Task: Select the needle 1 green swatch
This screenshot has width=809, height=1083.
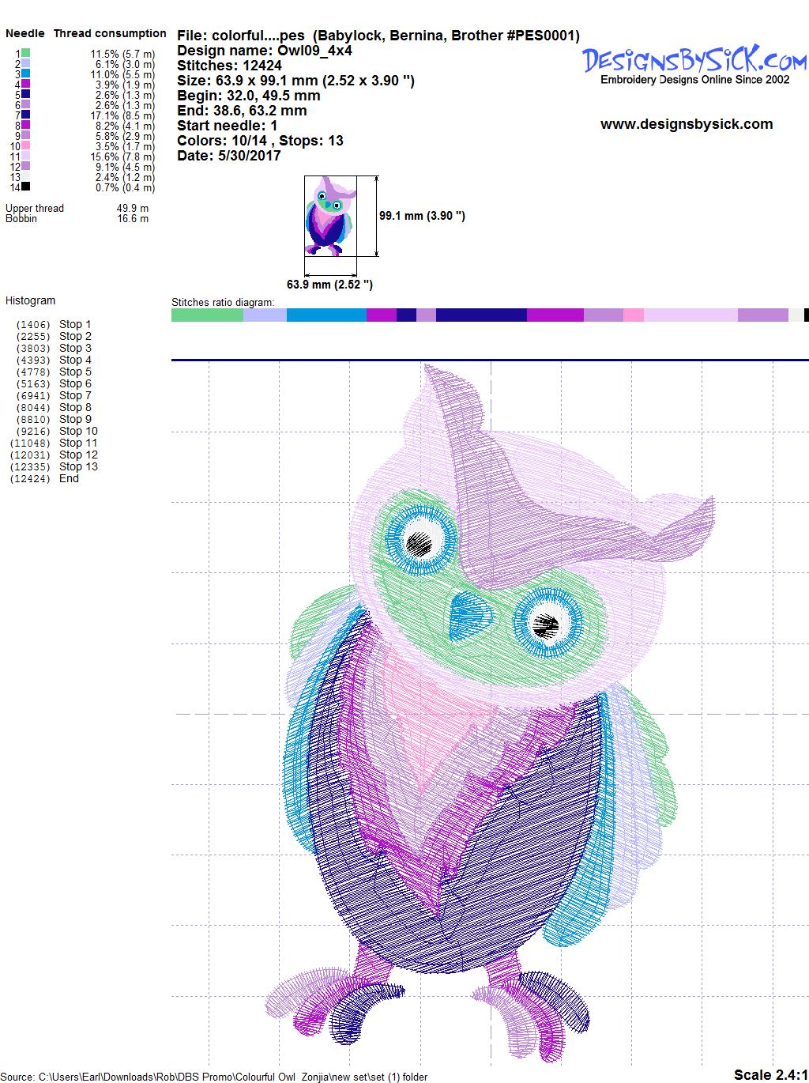Action: [x=26, y=54]
